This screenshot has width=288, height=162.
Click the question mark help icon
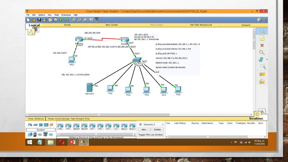point(265,20)
